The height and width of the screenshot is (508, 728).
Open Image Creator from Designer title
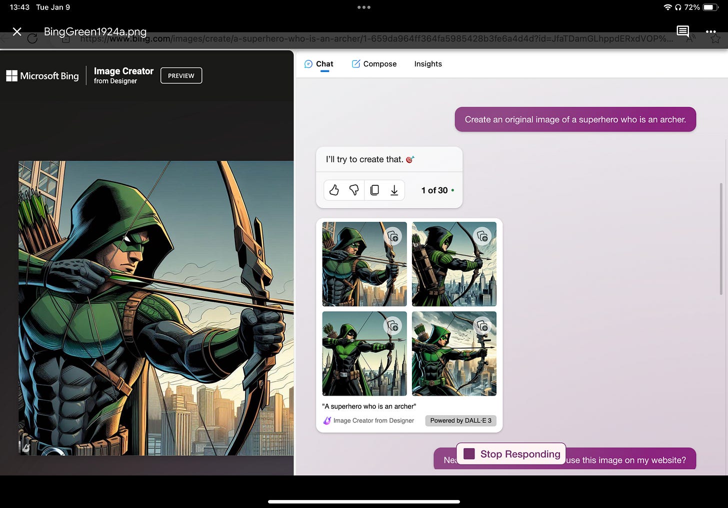click(x=123, y=75)
